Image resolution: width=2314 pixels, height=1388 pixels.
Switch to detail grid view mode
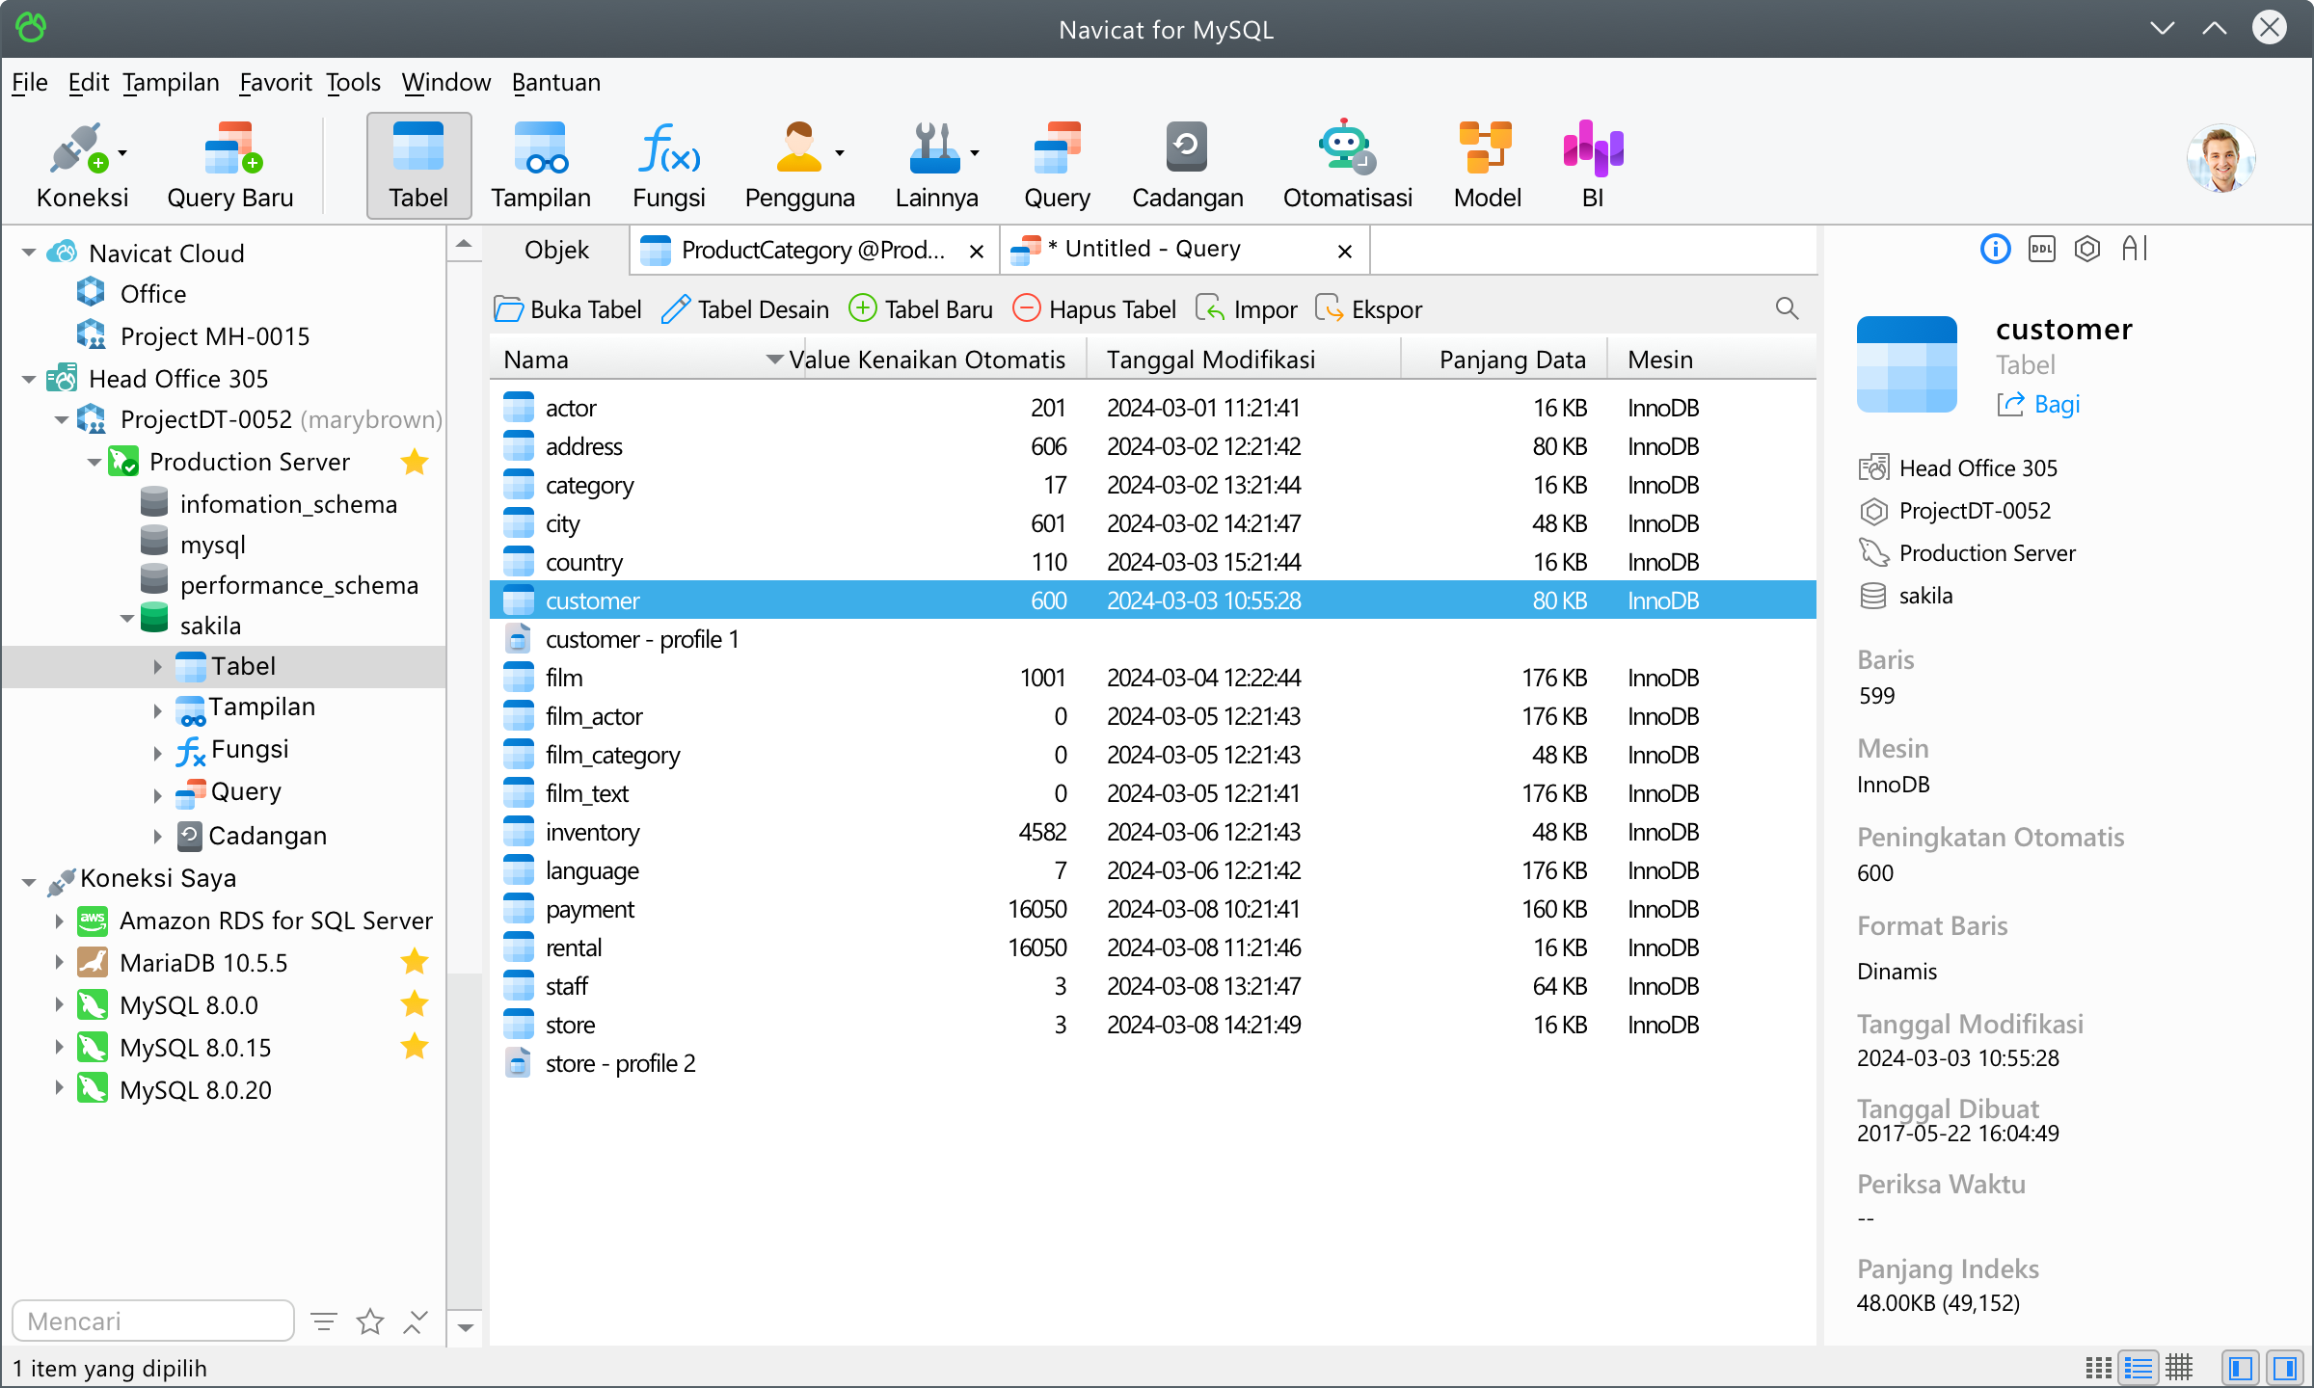click(2179, 1367)
